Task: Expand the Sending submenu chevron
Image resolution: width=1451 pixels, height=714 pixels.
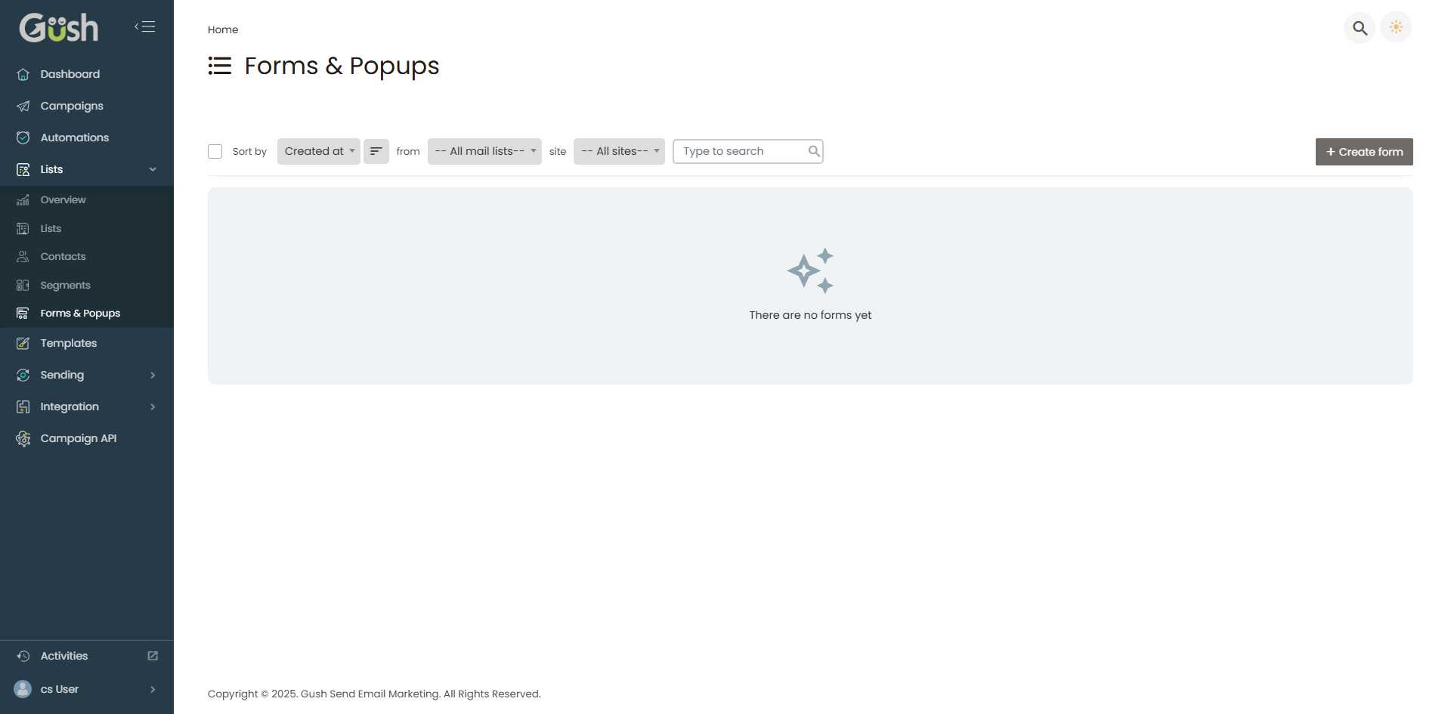Action: (x=153, y=375)
